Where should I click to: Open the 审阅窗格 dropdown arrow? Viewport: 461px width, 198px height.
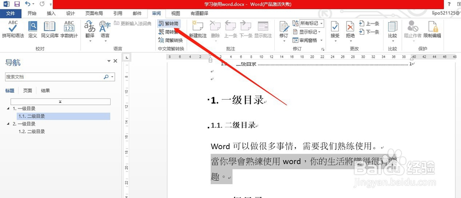pos(321,40)
